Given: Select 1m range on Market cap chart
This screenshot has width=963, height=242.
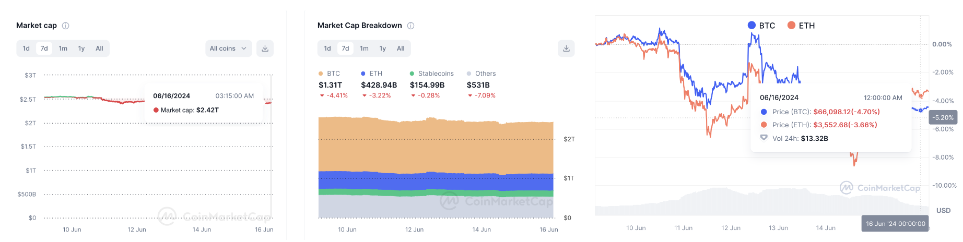Looking at the screenshot, I should pyautogui.click(x=63, y=49).
